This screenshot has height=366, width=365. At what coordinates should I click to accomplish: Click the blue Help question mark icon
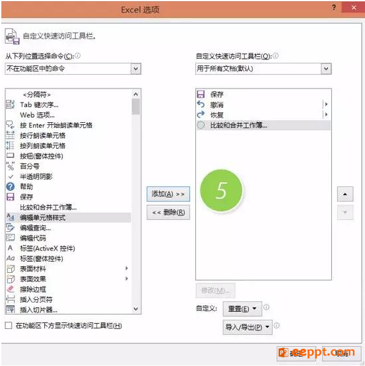(10, 186)
